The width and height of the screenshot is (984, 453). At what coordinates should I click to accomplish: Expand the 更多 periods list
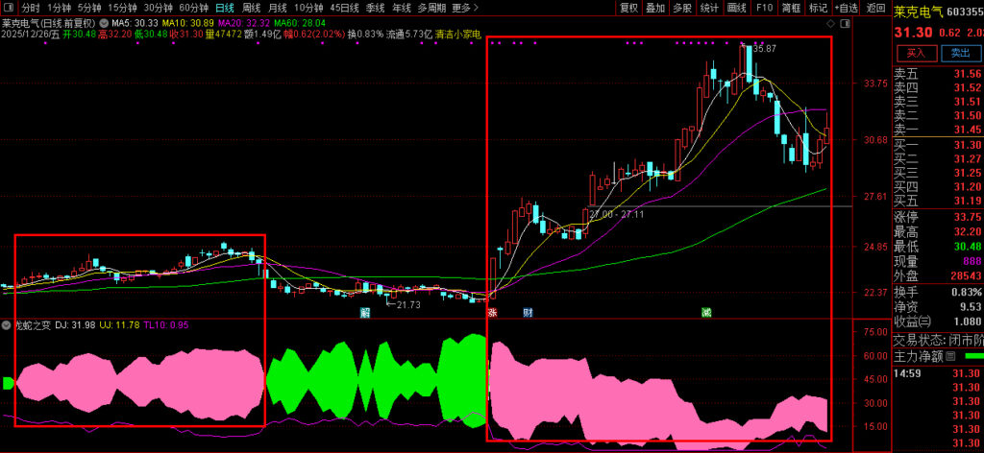coord(464,8)
